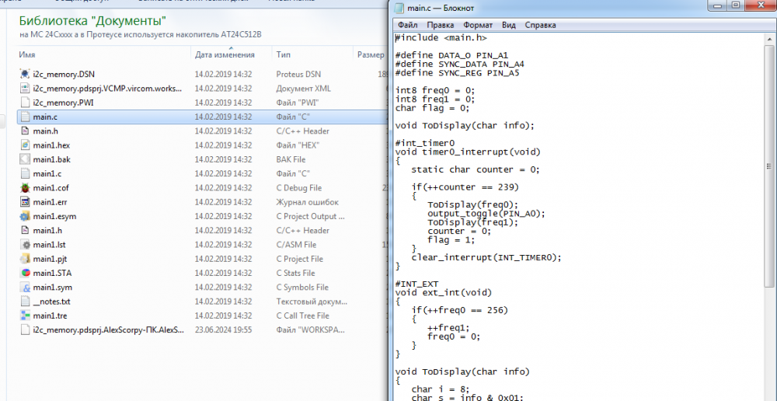Click the main1.cof debug file icon

(x=26, y=188)
